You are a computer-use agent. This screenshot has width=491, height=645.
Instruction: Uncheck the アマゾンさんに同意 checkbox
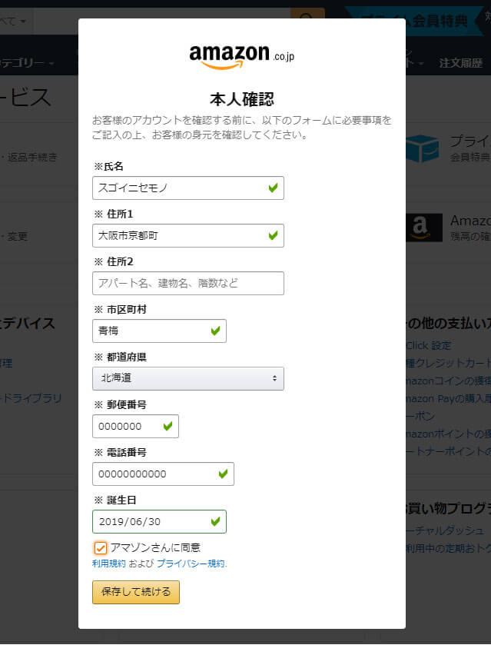[x=101, y=548]
